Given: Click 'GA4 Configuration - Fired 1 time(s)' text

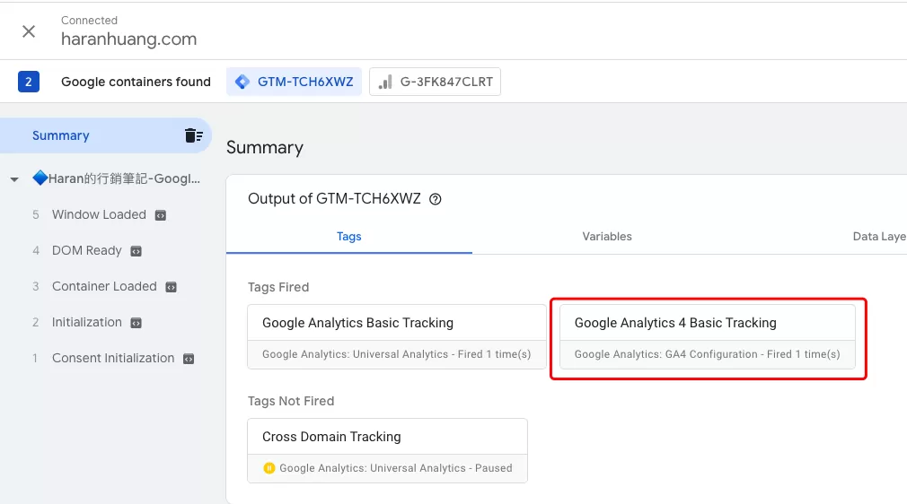Looking at the screenshot, I should (753, 354).
